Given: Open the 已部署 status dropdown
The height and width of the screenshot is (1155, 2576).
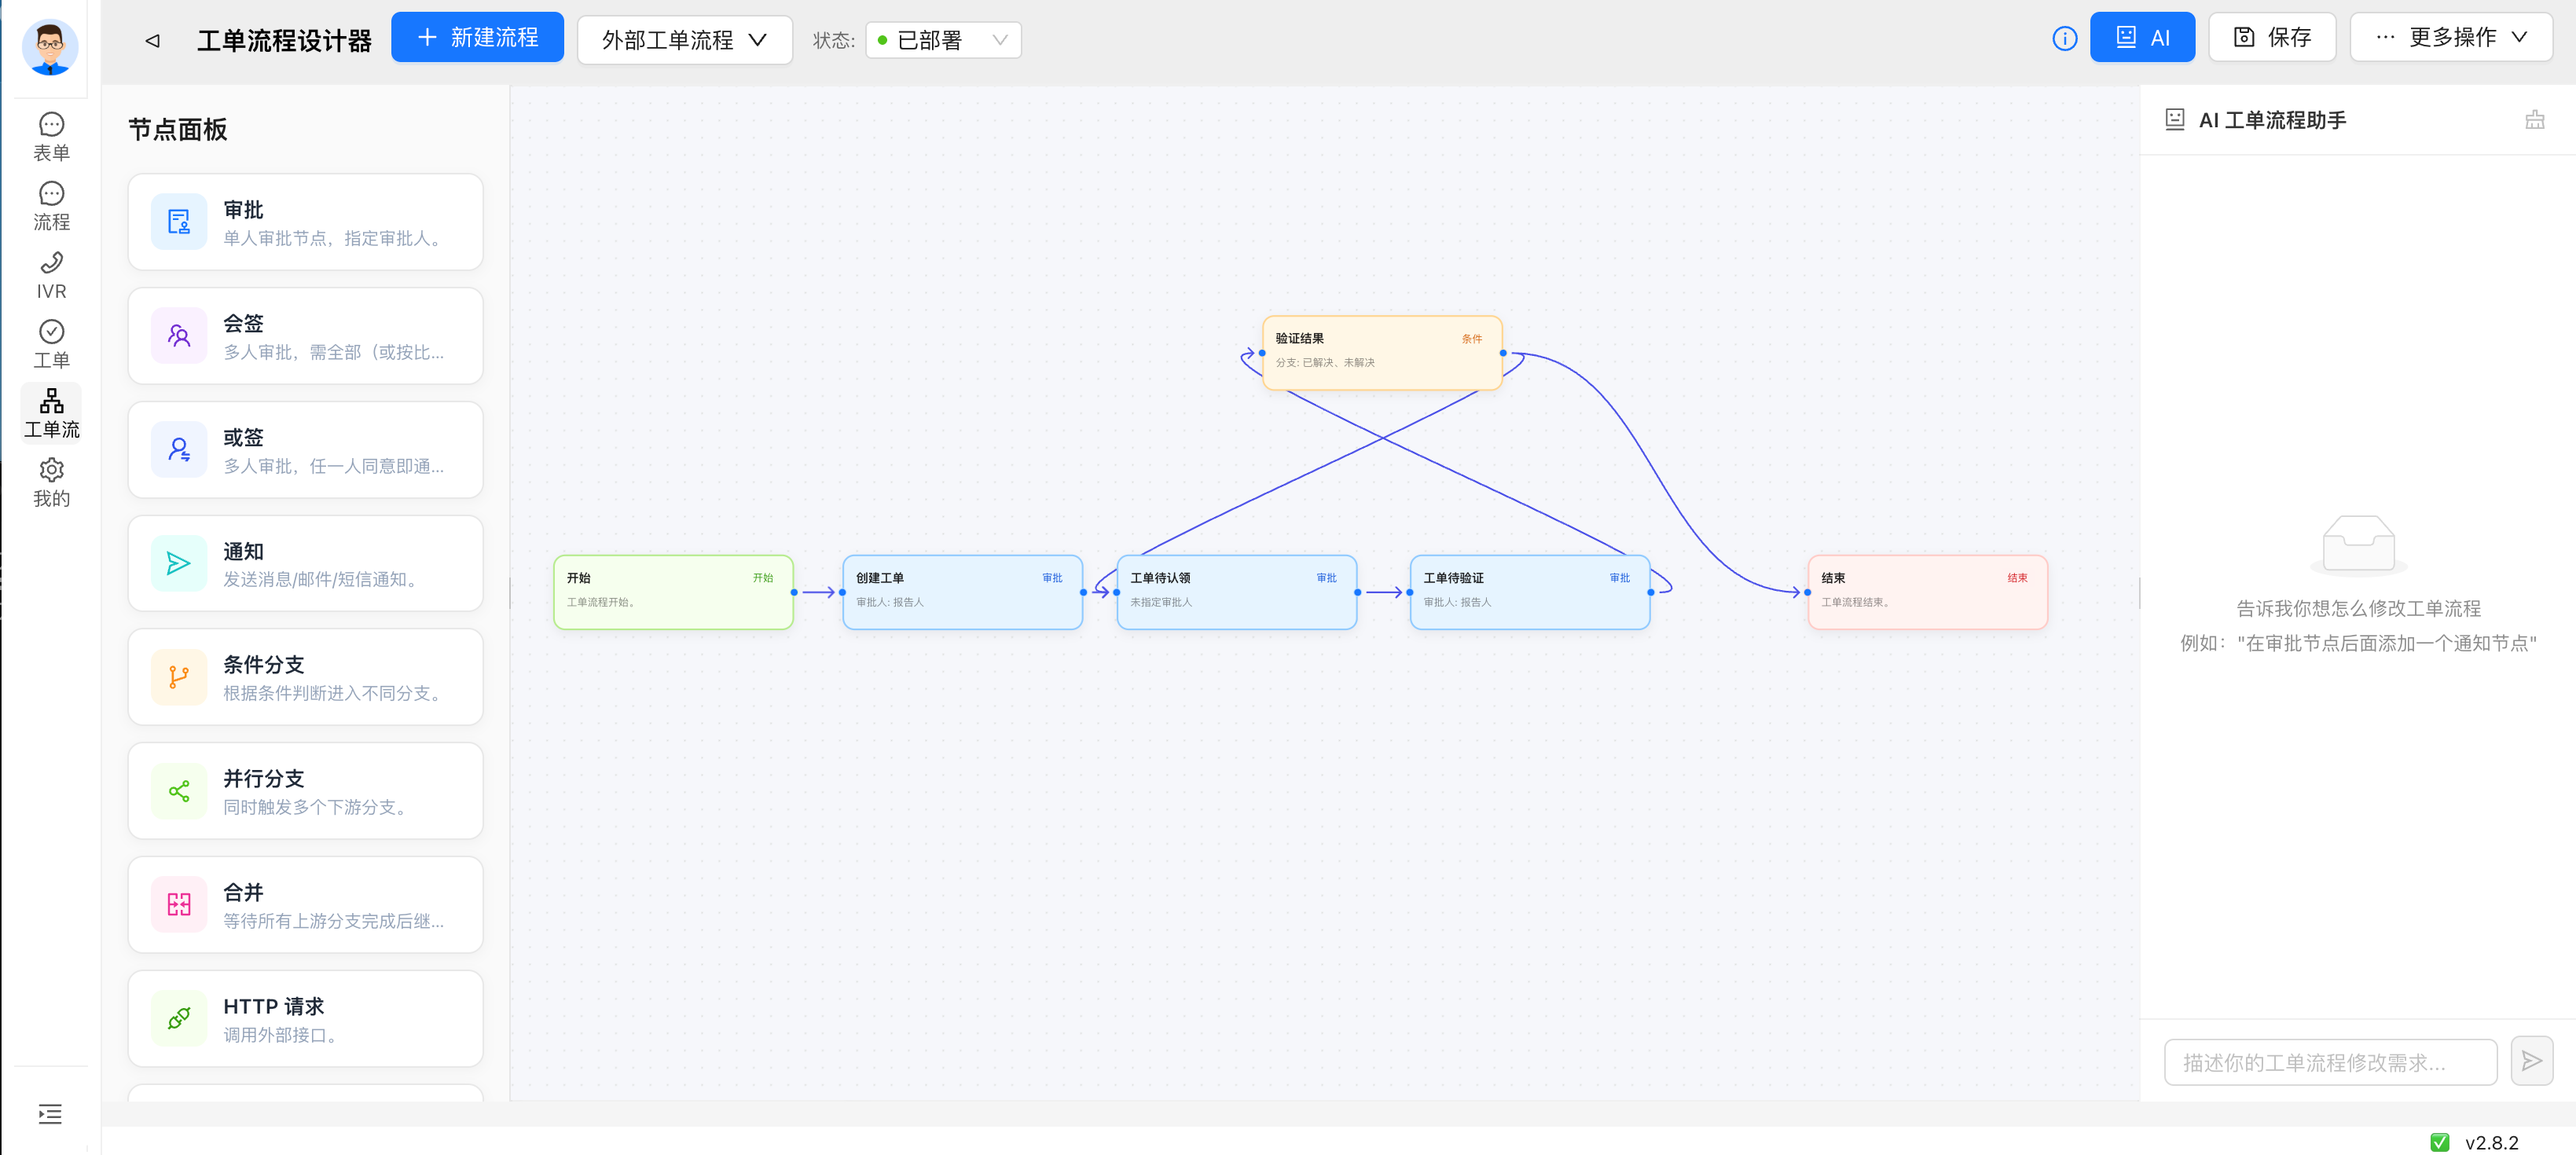Looking at the screenshot, I should (943, 40).
